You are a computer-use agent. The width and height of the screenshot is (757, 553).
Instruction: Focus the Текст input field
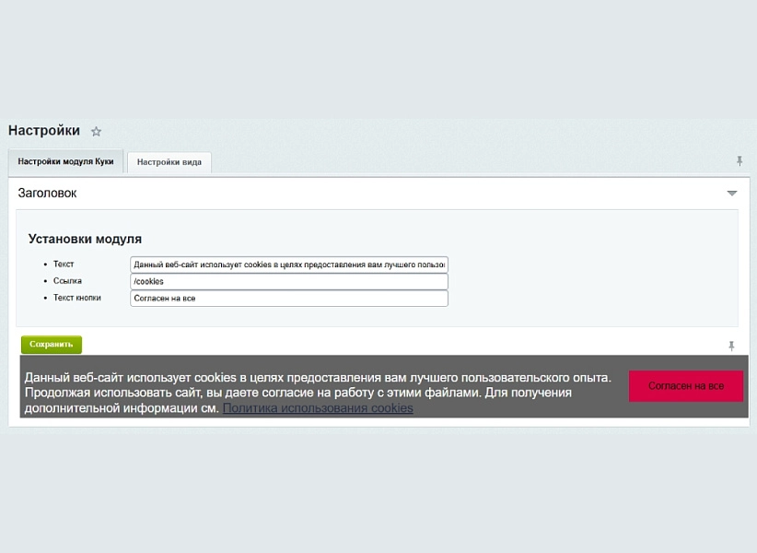(288, 265)
